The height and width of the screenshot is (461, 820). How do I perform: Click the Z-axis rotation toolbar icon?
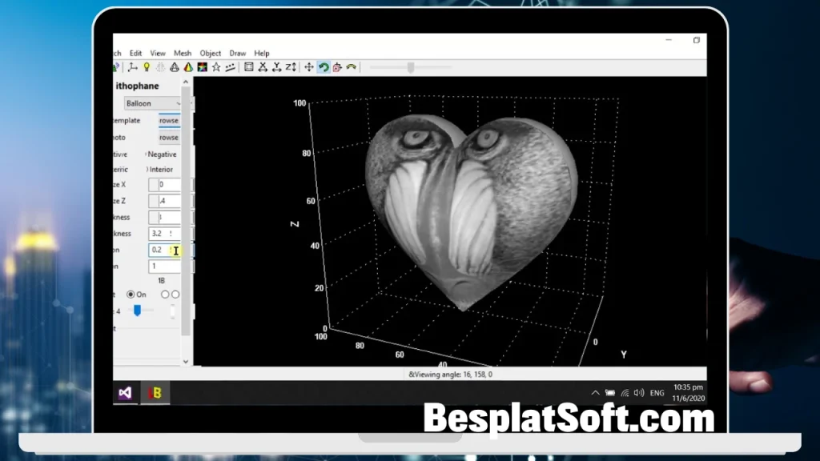[291, 67]
